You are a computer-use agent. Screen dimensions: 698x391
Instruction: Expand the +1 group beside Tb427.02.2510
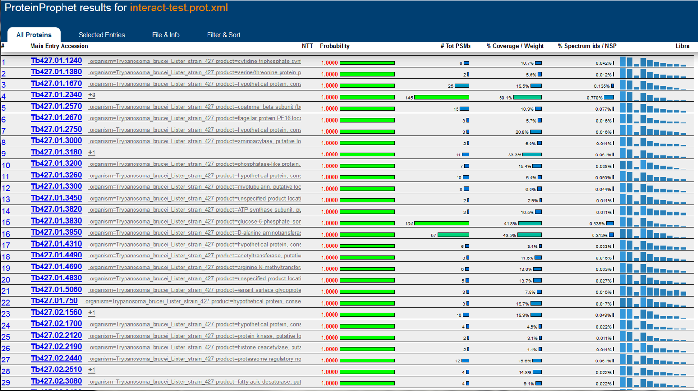point(92,370)
